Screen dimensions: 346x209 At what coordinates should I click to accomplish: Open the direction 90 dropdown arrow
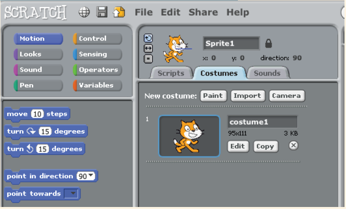click(x=91, y=175)
